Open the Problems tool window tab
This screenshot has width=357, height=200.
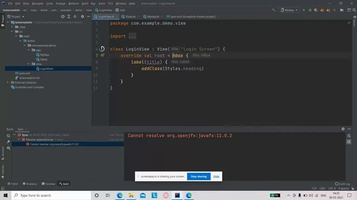coord(30,184)
